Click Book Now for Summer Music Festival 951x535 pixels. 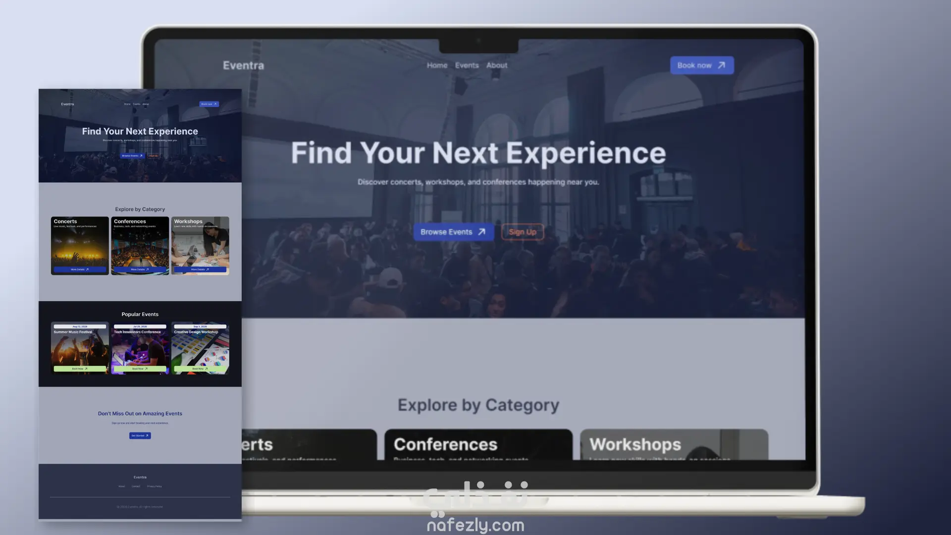point(80,369)
